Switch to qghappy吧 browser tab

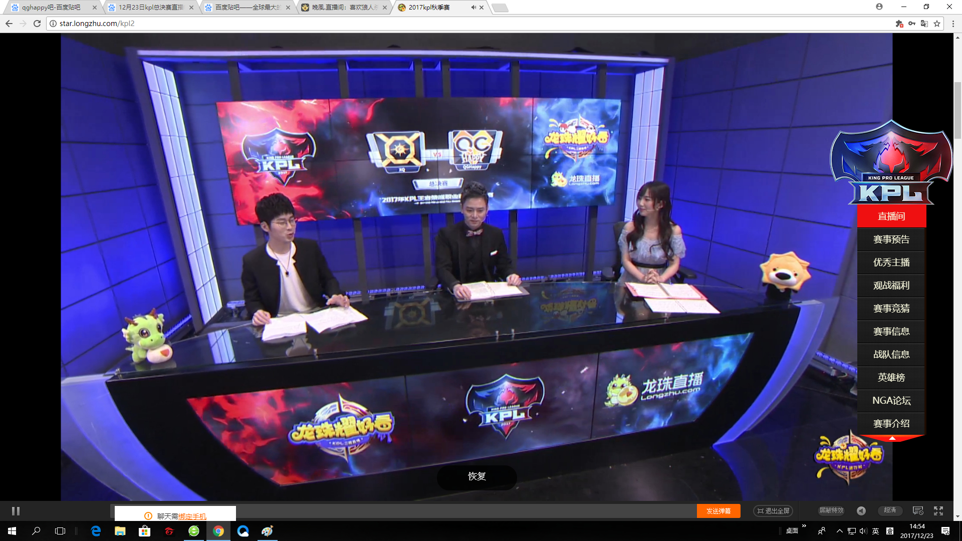tap(50, 8)
